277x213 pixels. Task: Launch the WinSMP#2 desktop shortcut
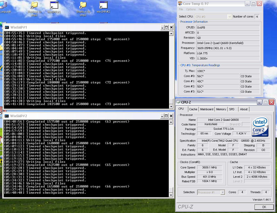pyautogui.click(x=103, y=7)
